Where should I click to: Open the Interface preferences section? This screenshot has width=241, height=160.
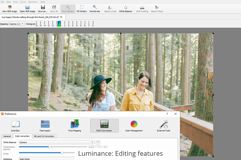pyautogui.click(x=15, y=126)
